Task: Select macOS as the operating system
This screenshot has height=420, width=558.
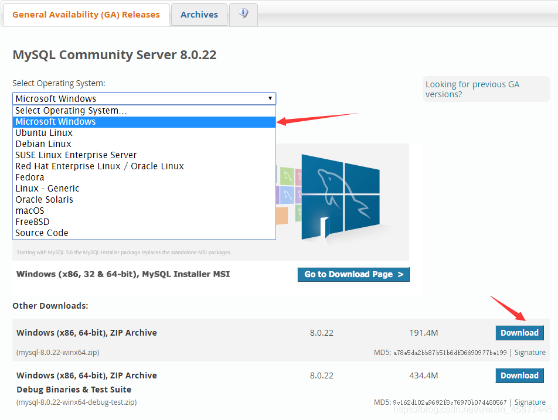Action: (x=29, y=210)
